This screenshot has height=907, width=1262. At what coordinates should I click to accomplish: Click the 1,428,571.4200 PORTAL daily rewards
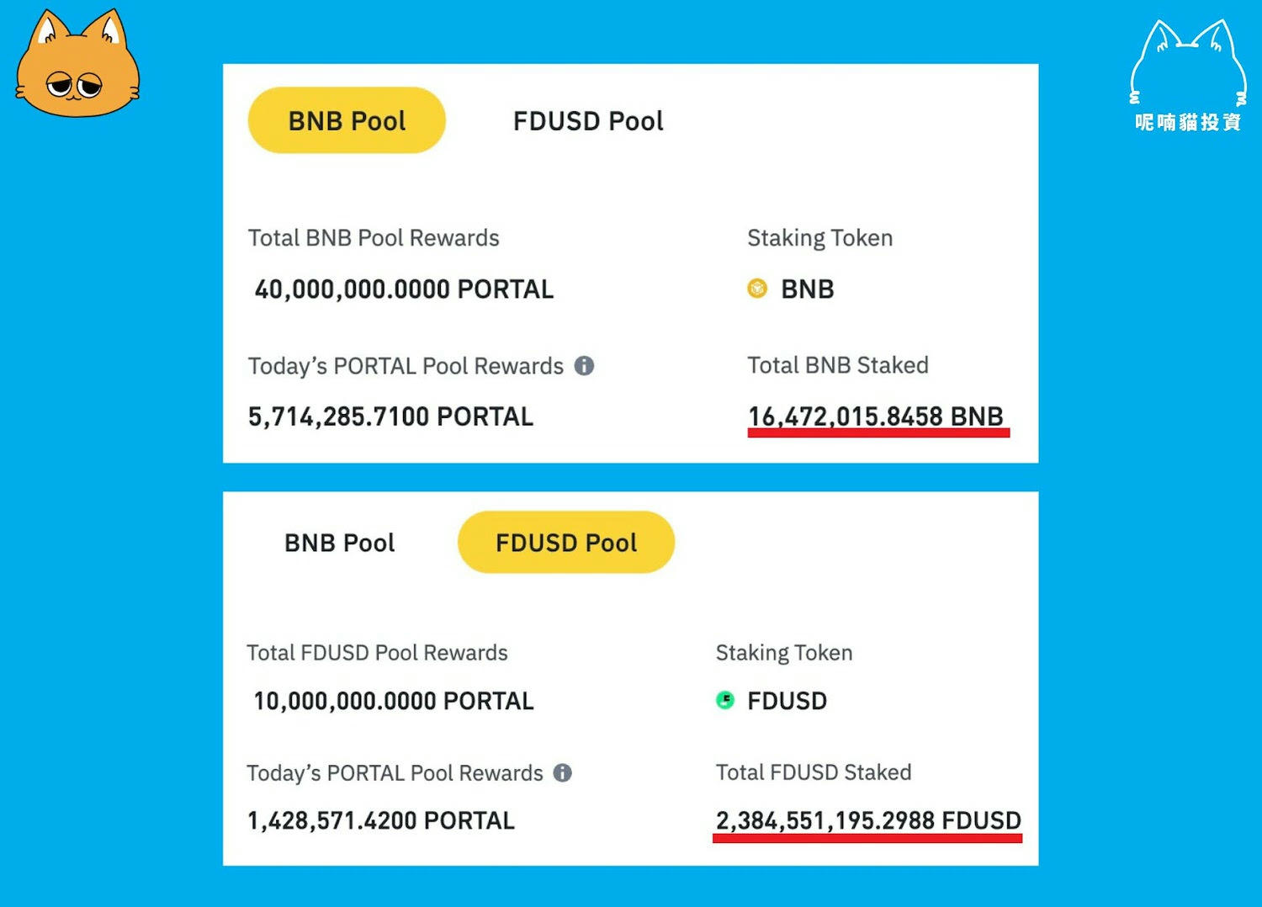[x=380, y=820]
